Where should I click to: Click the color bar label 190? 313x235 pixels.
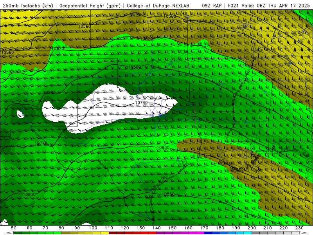[236, 228]
